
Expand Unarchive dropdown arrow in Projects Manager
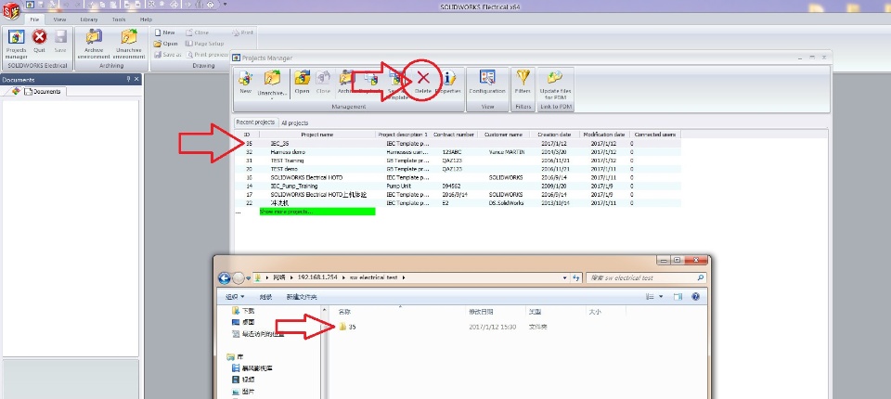tap(273, 99)
